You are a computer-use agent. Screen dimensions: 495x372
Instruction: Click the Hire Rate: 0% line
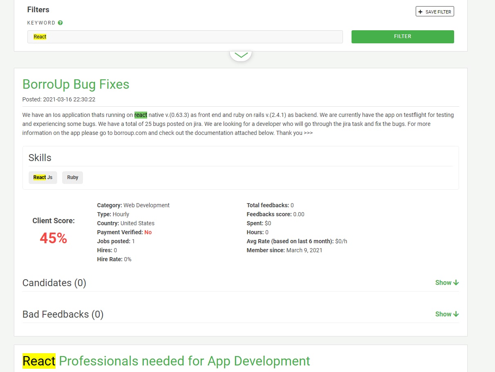(114, 259)
